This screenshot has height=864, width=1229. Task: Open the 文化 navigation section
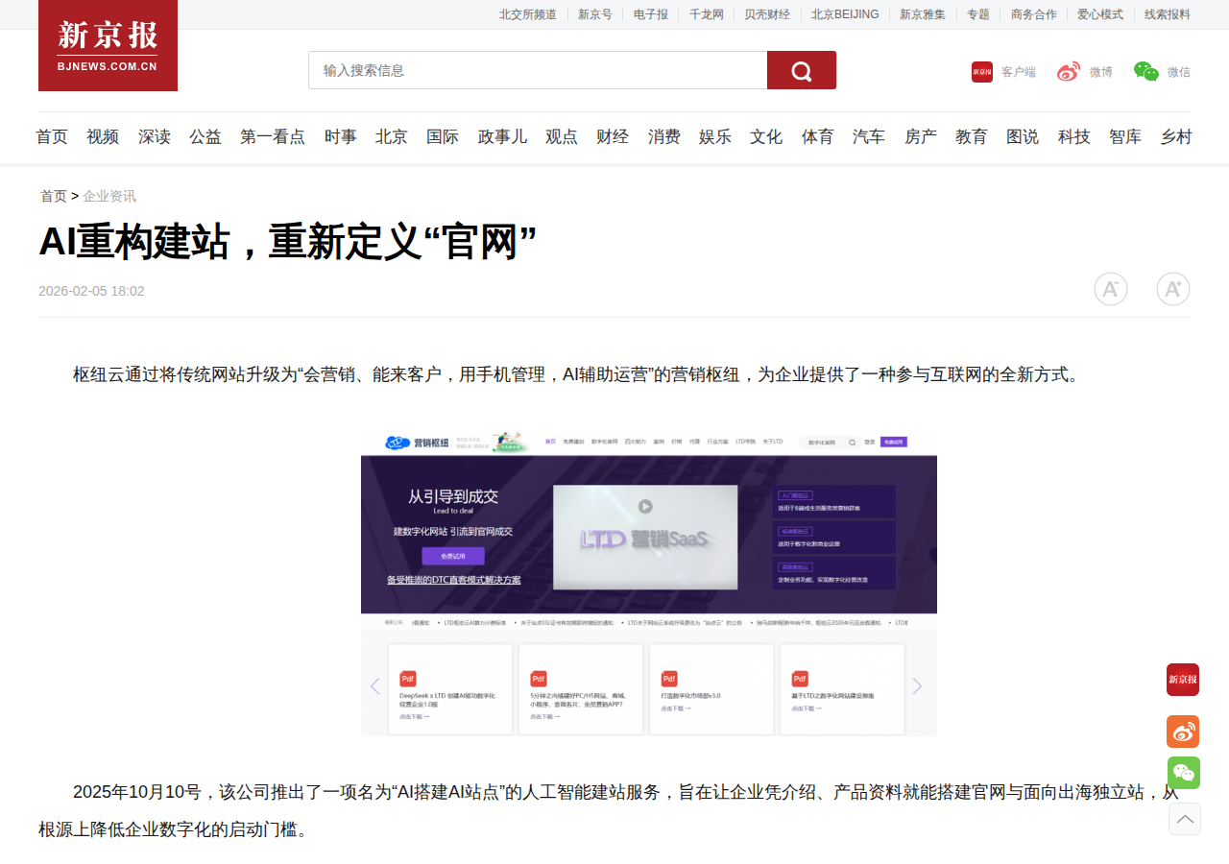(766, 137)
